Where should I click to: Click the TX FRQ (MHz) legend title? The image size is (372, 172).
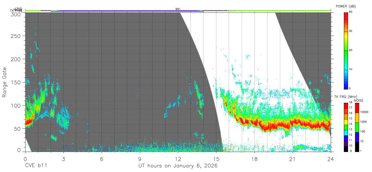(346, 97)
